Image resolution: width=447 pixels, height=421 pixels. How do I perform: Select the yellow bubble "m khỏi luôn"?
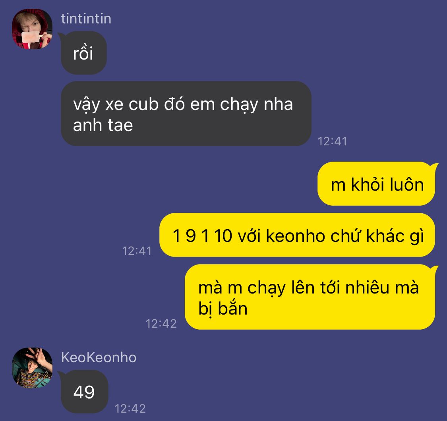click(376, 184)
